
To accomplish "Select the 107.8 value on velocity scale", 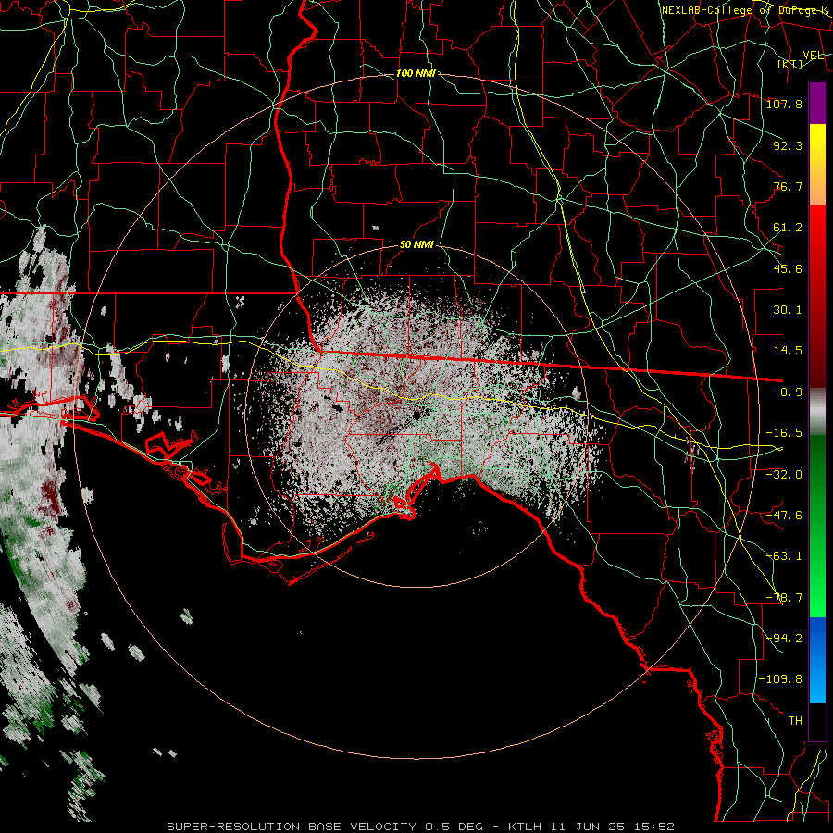I will click(784, 104).
